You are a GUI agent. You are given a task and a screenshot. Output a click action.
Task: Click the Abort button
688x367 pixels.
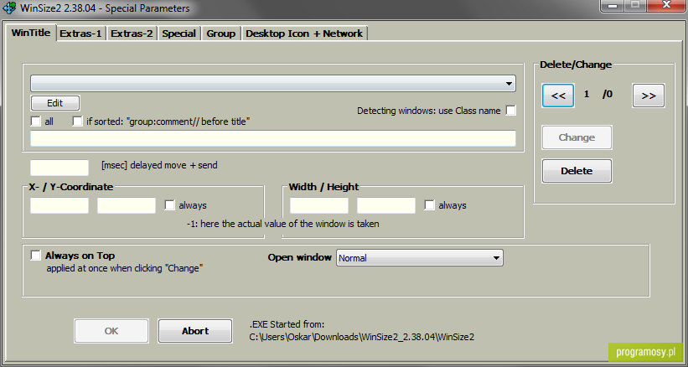(195, 331)
